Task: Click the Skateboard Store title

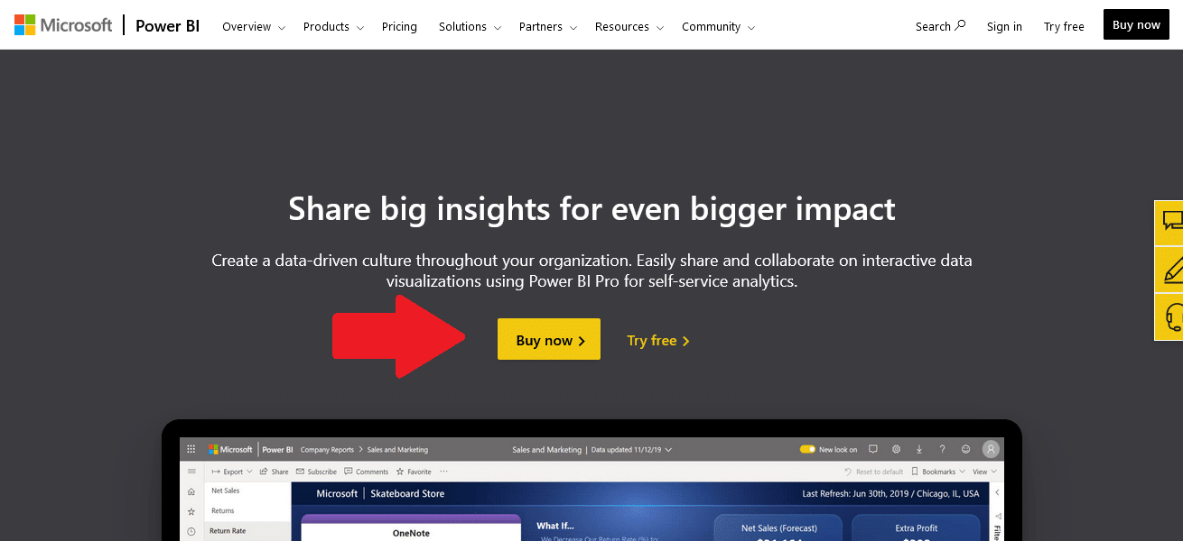Action: [x=407, y=493]
